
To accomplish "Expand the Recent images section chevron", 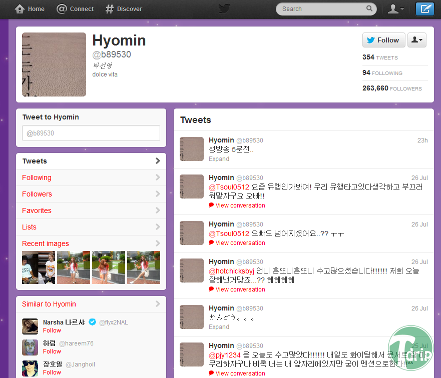I will click(158, 243).
